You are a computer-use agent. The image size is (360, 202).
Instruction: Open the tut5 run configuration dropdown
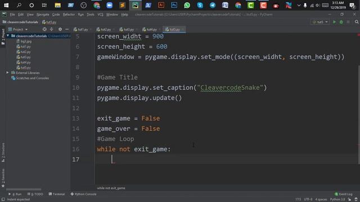tap(320, 22)
